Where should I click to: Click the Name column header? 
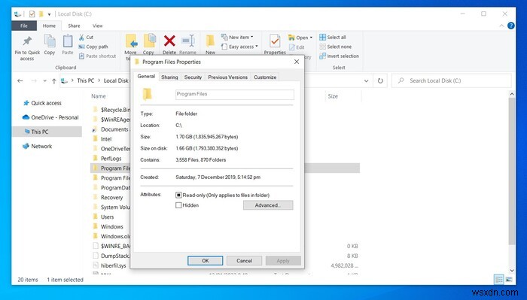pyautogui.click(x=99, y=96)
